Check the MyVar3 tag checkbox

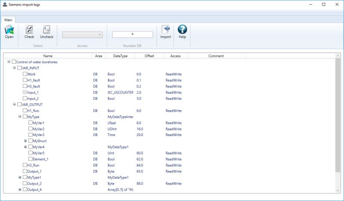30,135
